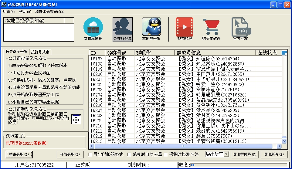Open the 视频教程 video tutorial icon
This screenshot has height=169, width=292.
coord(184,29)
